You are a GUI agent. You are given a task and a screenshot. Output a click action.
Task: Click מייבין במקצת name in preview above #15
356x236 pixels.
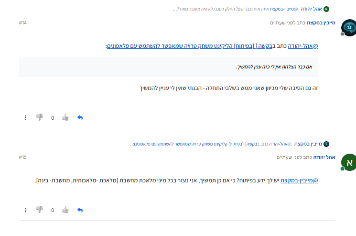(308, 144)
